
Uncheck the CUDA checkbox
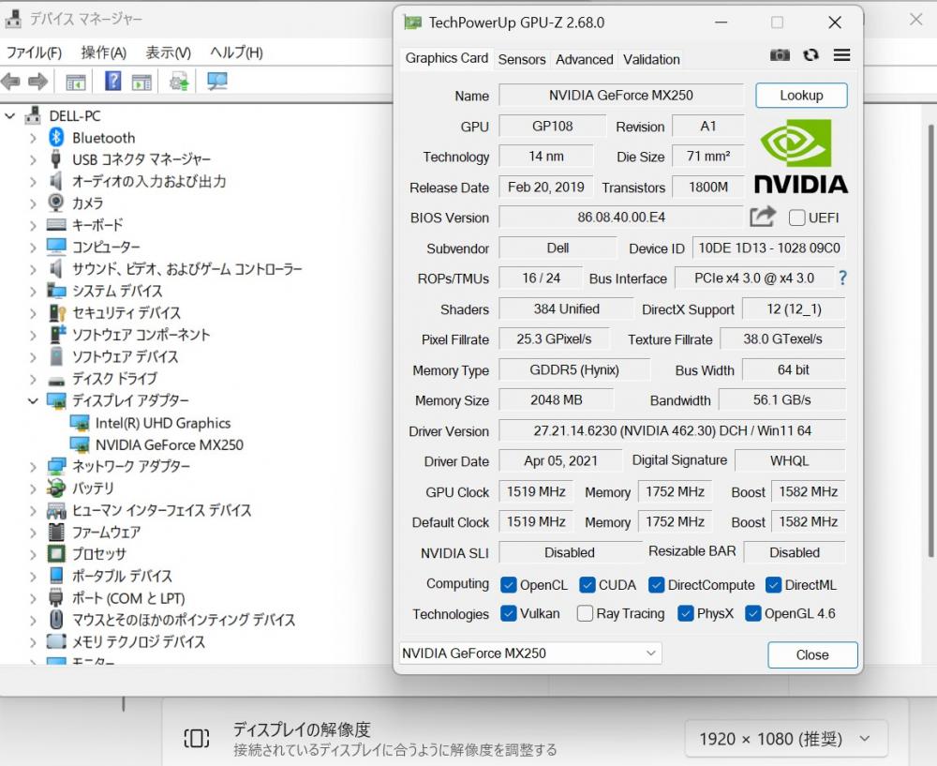point(587,585)
